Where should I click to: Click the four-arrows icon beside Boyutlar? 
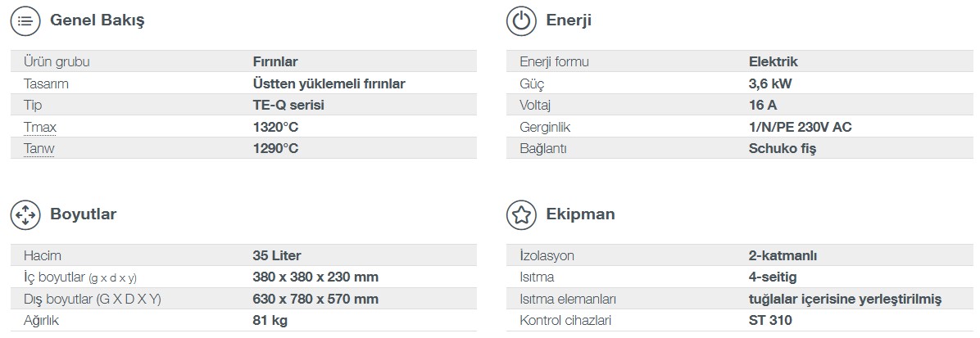(x=25, y=214)
